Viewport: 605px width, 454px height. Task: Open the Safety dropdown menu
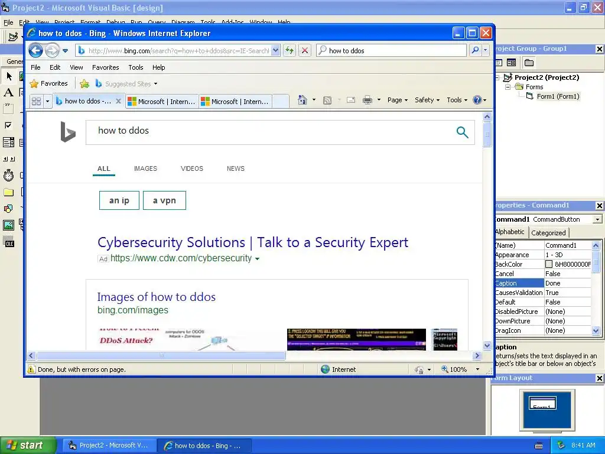point(427,100)
